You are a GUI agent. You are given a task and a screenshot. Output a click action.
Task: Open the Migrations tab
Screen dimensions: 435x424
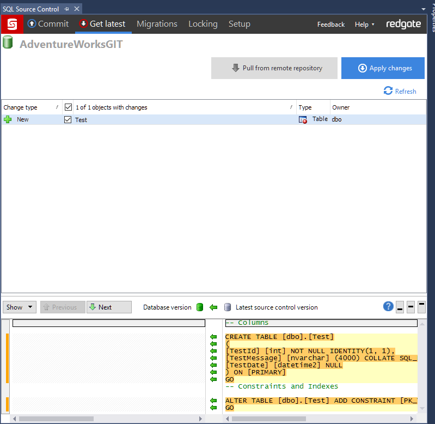[x=157, y=24]
